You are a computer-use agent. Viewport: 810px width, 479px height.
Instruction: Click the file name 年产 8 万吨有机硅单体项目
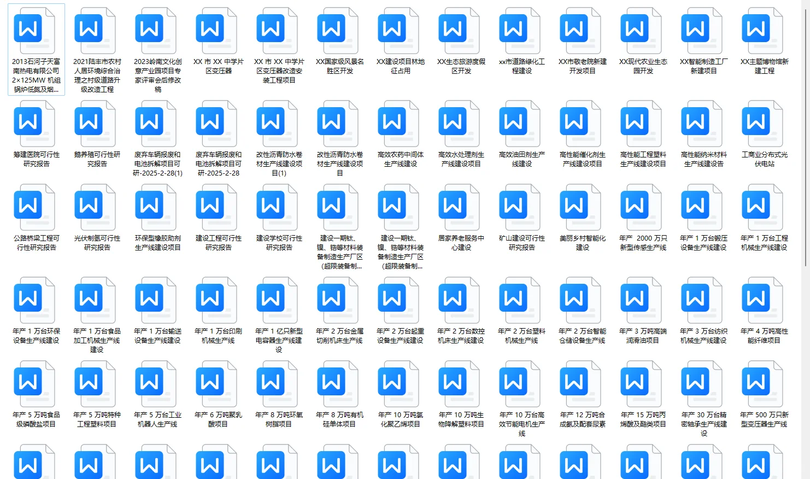click(x=340, y=419)
